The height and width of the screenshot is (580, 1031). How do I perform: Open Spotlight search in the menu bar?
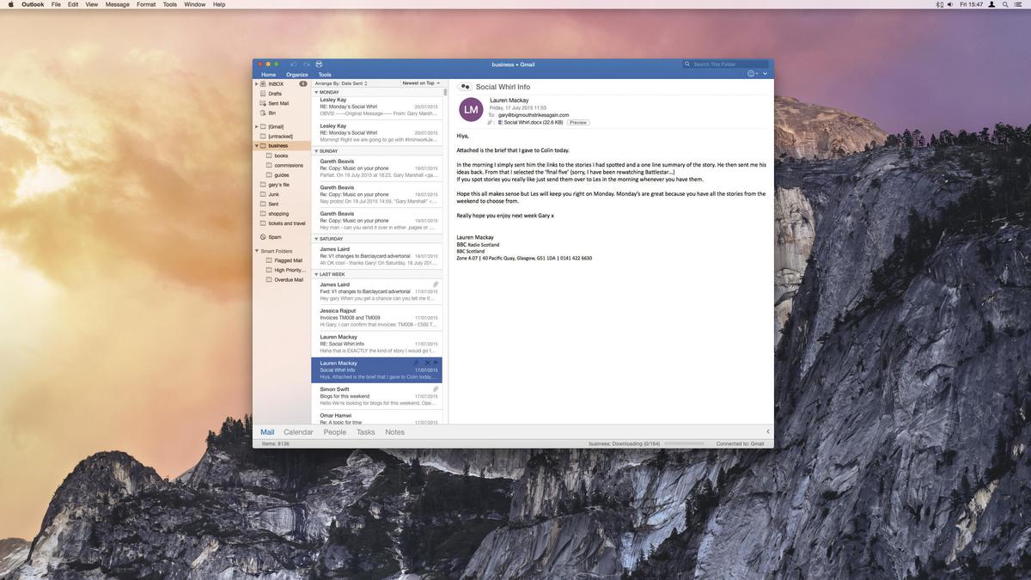(1005, 4)
